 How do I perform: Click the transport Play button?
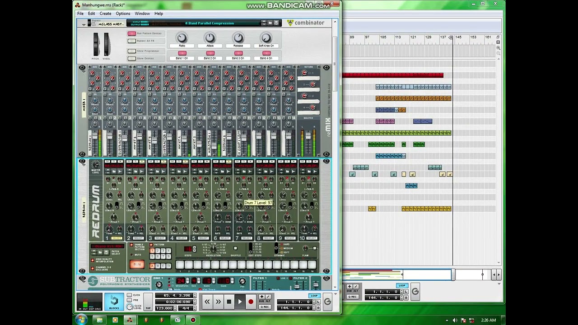(x=240, y=302)
